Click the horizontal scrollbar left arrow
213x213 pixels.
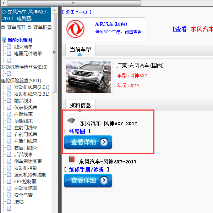pyautogui.click(x=4, y=3)
